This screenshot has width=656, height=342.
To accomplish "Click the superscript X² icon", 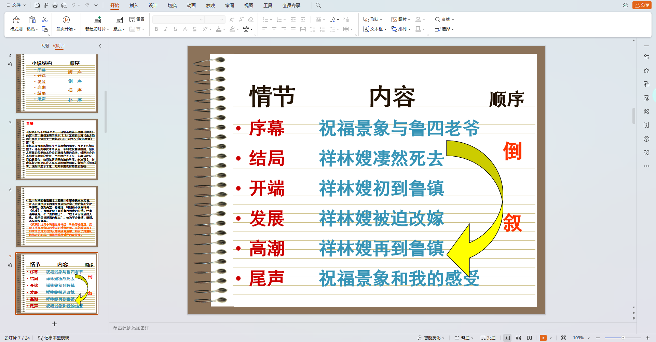I will pyautogui.click(x=205, y=29).
